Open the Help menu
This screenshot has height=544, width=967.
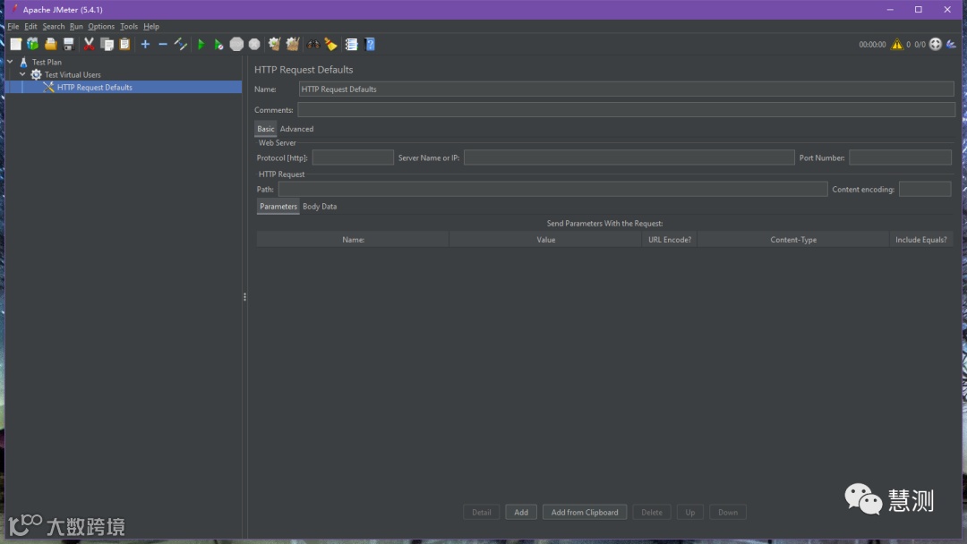click(151, 27)
